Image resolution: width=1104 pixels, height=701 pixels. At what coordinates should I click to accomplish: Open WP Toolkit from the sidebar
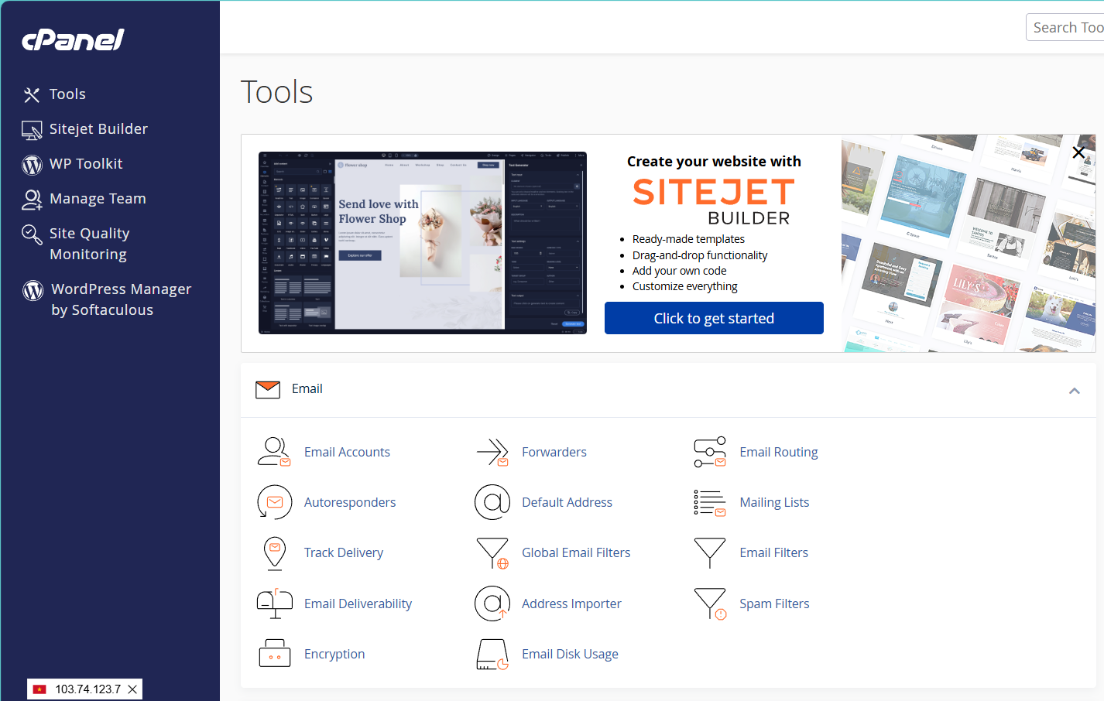pyautogui.click(x=86, y=164)
